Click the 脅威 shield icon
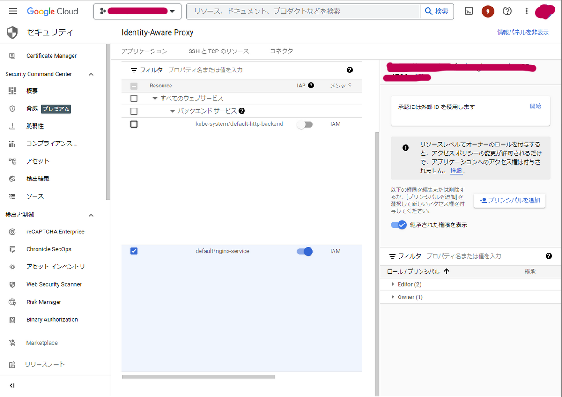 [x=13, y=108]
